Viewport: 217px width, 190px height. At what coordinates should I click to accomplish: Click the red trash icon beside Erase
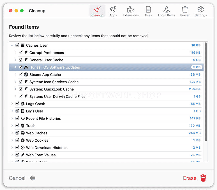[203, 178]
